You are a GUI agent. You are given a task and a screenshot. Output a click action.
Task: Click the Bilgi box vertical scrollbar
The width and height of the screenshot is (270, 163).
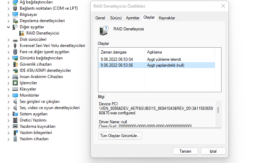pyautogui.click(x=218, y=110)
